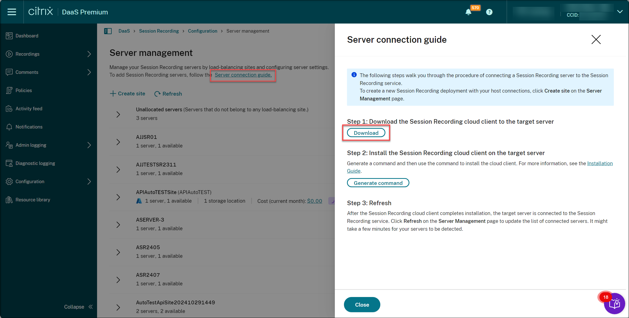This screenshot has width=629, height=318.
Task: Expand the Unallocated servers row
Action: pyautogui.click(x=118, y=114)
